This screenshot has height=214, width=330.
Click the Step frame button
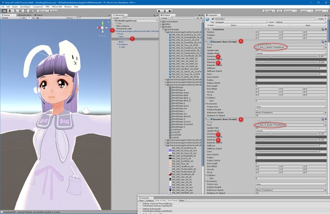(x=170, y=11)
